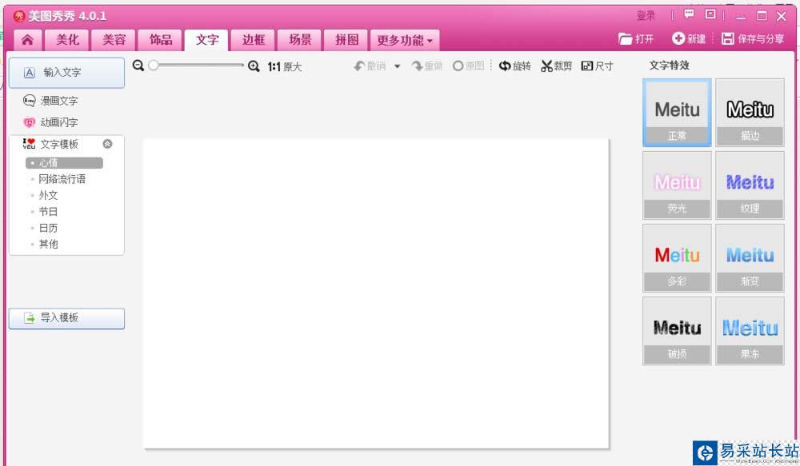The image size is (800, 466).
Task: Click the 导入模板 button
Action: pyautogui.click(x=67, y=318)
